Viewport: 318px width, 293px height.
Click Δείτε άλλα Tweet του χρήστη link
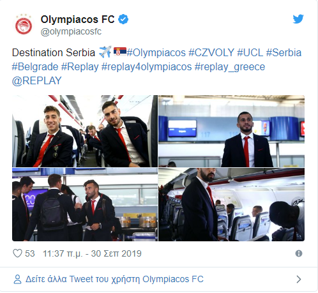click(114, 279)
